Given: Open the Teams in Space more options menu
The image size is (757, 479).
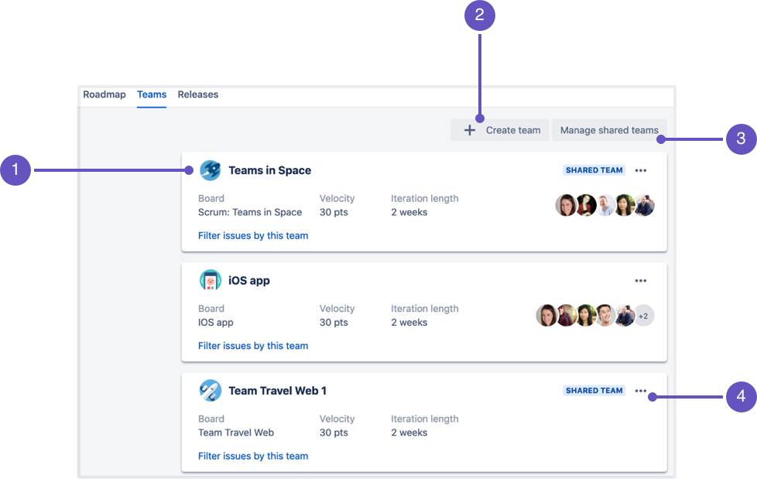Looking at the screenshot, I should point(641,170).
